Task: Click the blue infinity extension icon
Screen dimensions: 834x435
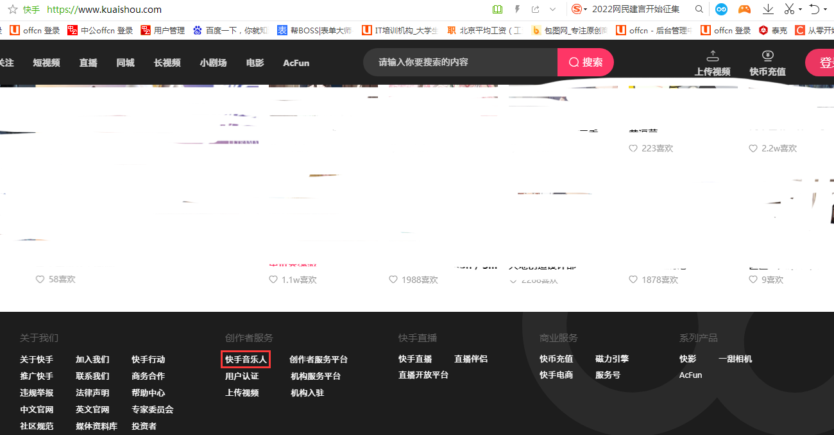Action: [x=722, y=9]
